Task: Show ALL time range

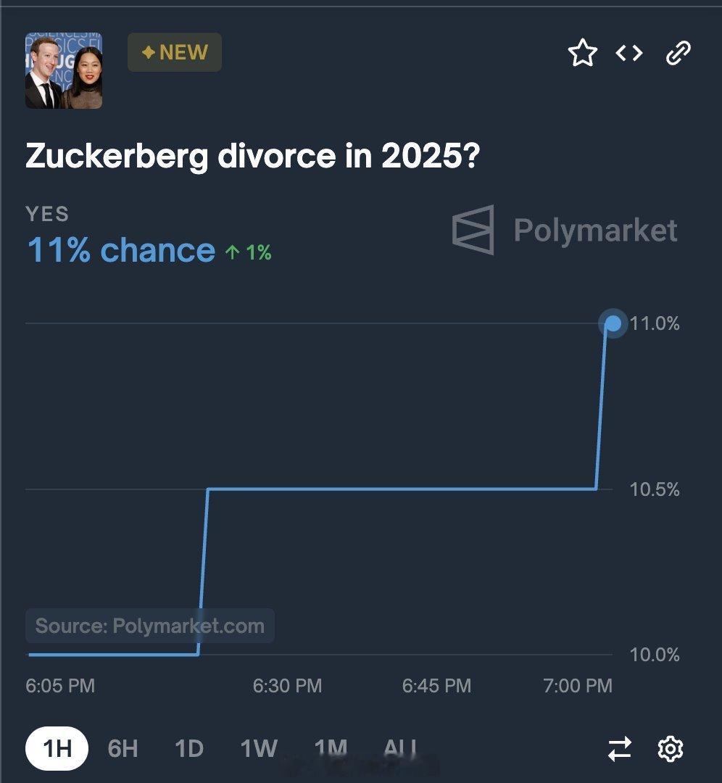Action: tap(400, 748)
